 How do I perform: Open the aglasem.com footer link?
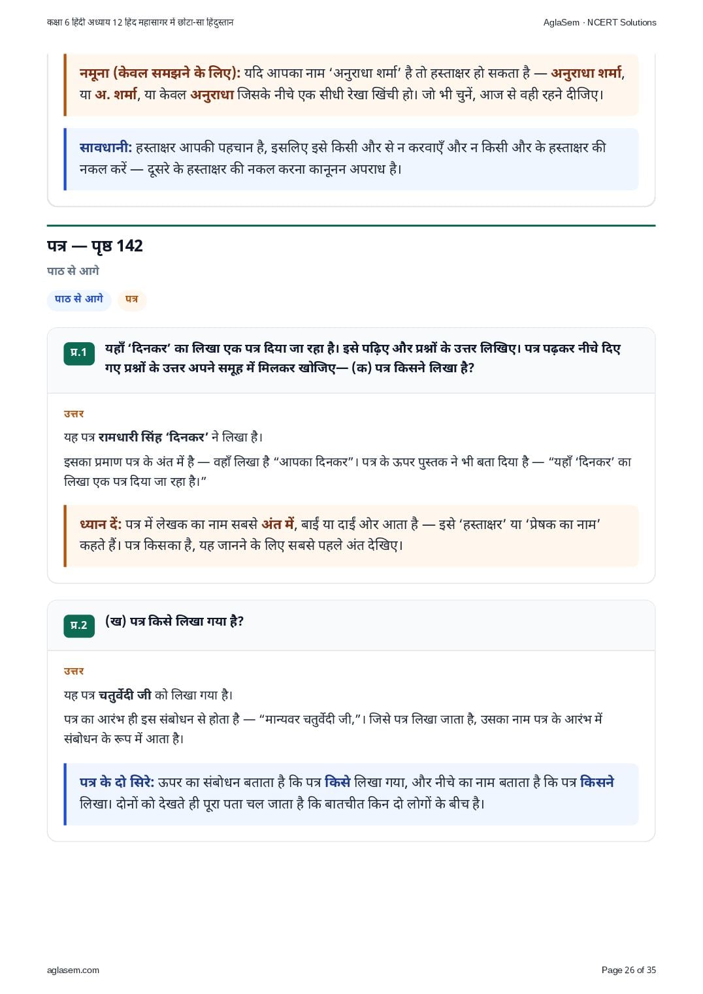pos(73,970)
